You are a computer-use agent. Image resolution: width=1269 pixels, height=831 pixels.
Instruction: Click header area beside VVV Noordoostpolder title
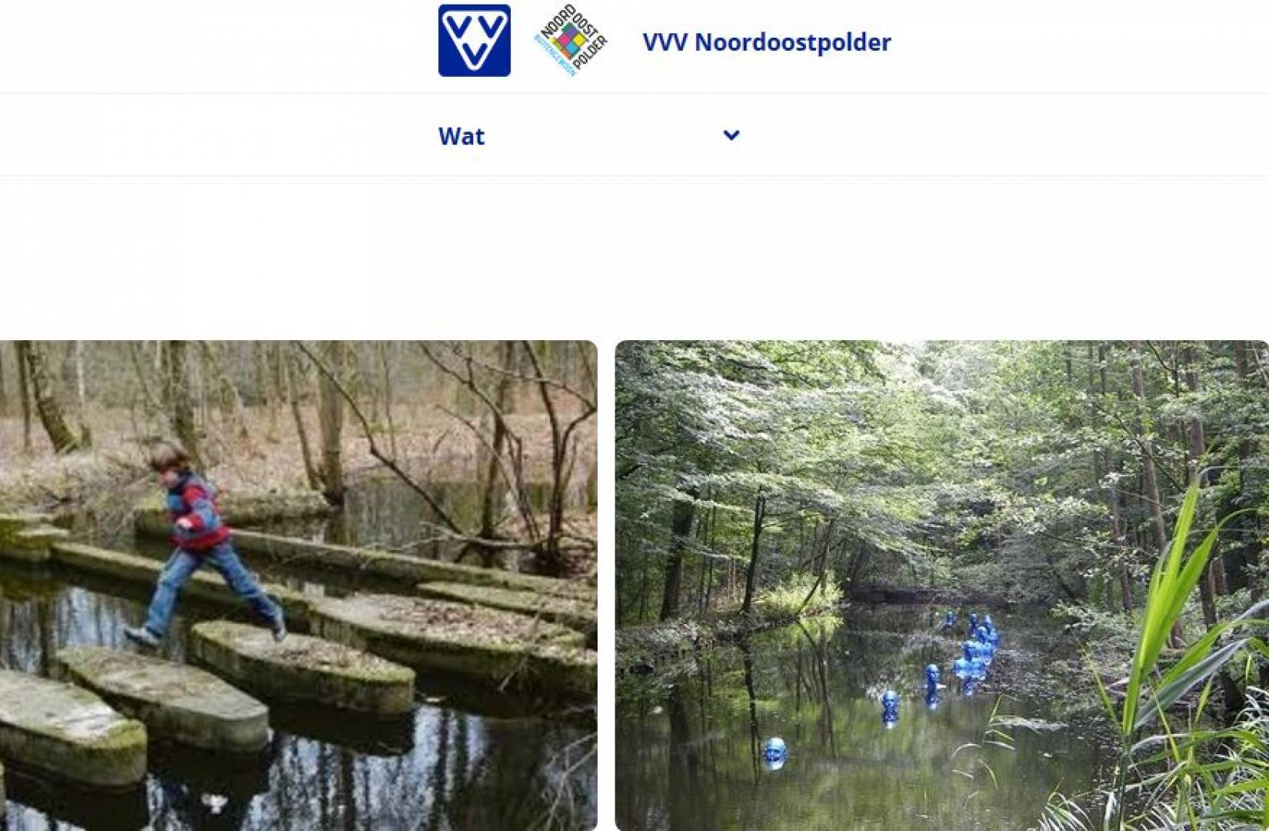[1077, 42]
